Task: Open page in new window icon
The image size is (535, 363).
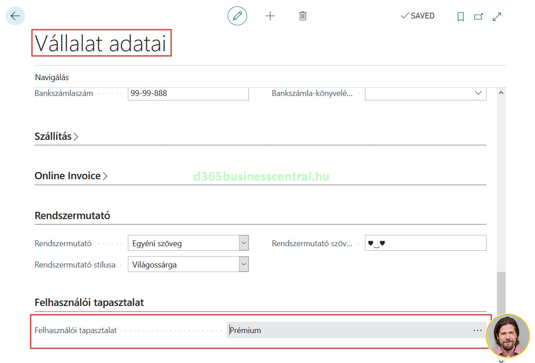Action: click(478, 17)
